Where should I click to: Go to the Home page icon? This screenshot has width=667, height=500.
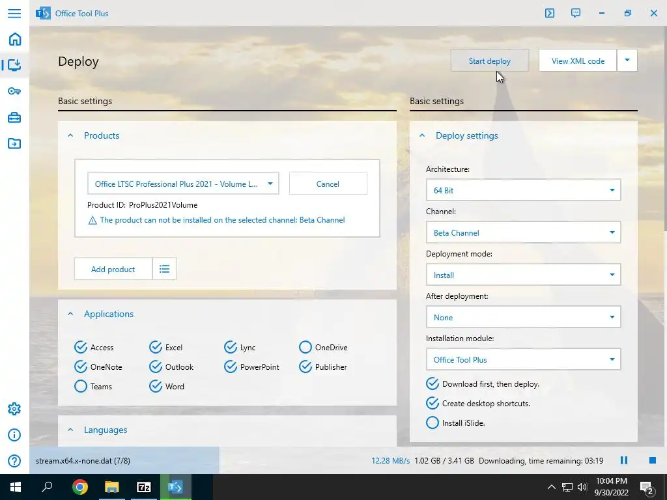click(14, 39)
